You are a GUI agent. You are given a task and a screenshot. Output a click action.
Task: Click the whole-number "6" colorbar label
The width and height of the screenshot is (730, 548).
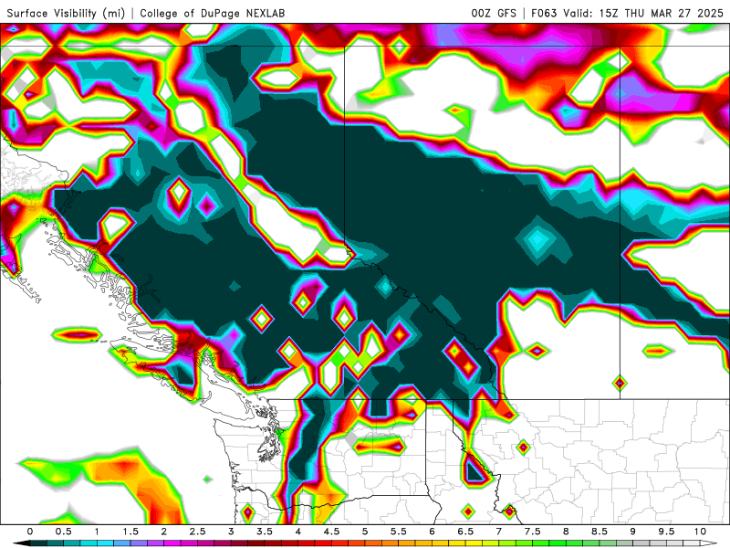[432, 532]
